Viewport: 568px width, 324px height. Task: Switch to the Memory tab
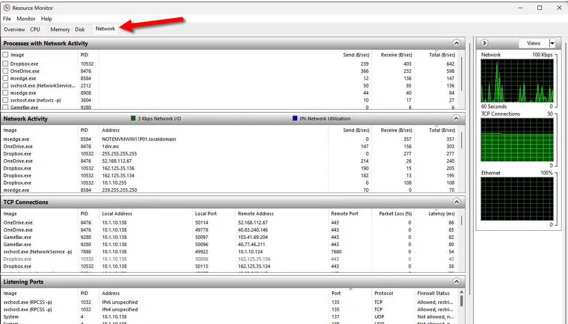click(60, 30)
